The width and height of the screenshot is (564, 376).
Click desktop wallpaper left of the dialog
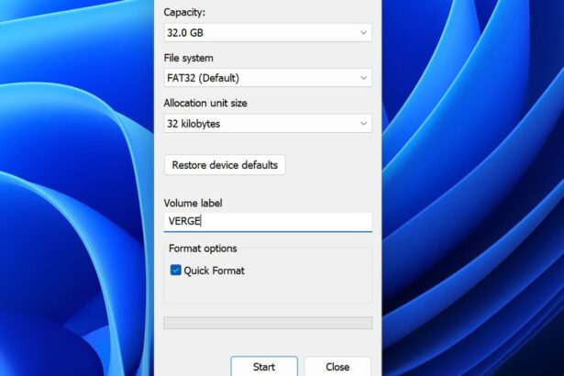[x=73, y=183]
